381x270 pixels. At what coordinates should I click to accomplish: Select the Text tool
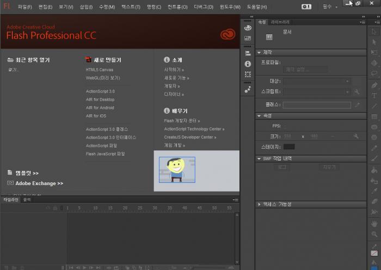pyautogui.click(x=374, y=95)
